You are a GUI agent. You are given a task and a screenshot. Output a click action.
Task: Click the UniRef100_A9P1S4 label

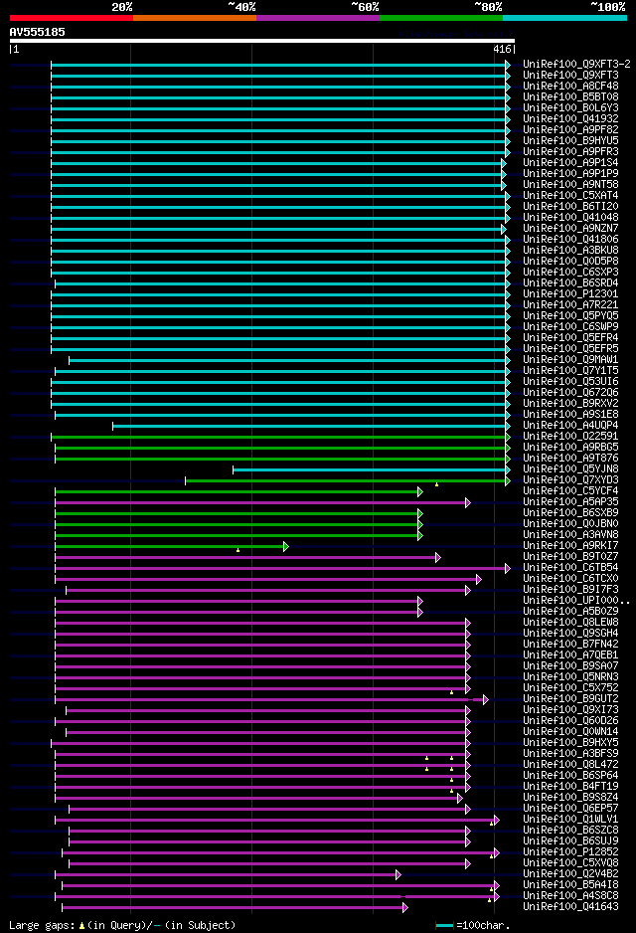(570, 162)
